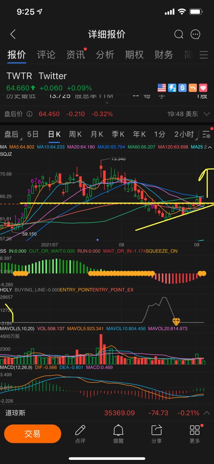Open tab list hamburger menu

[x=204, y=55]
